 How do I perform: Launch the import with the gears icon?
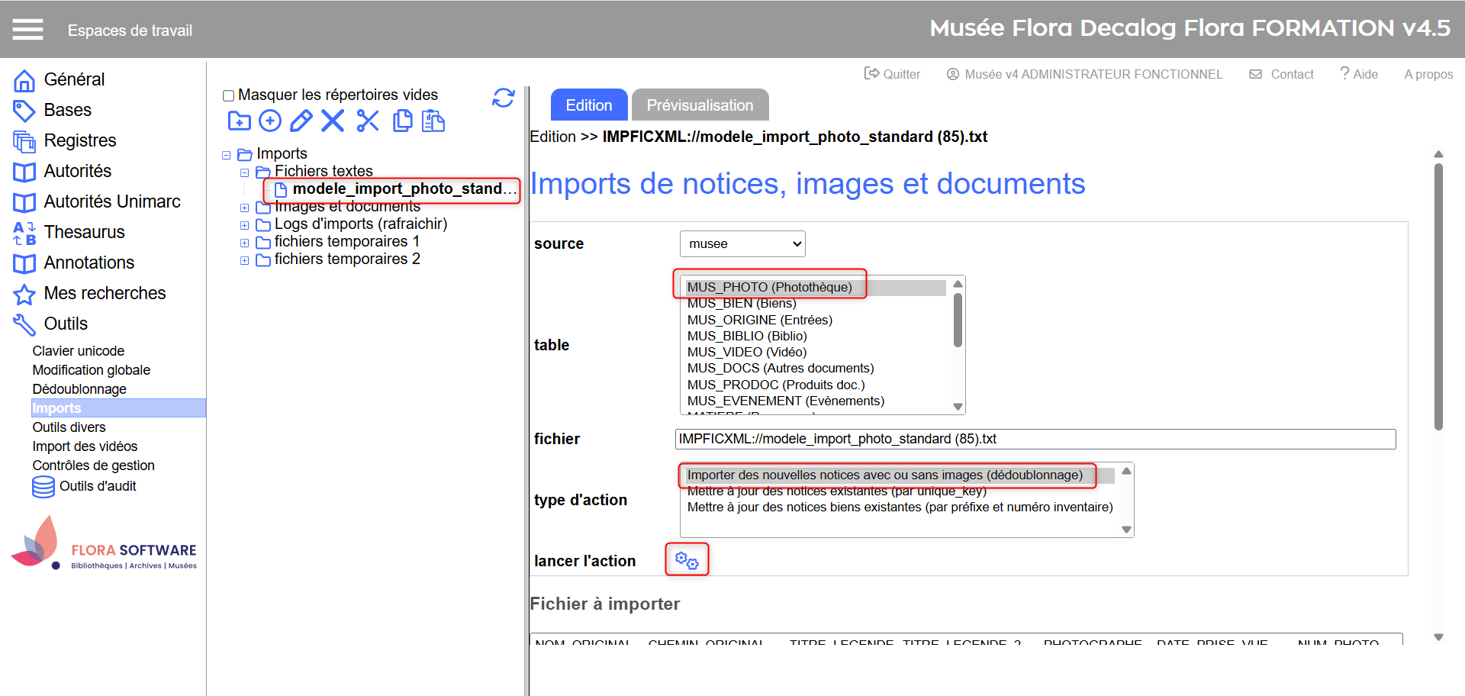687,561
